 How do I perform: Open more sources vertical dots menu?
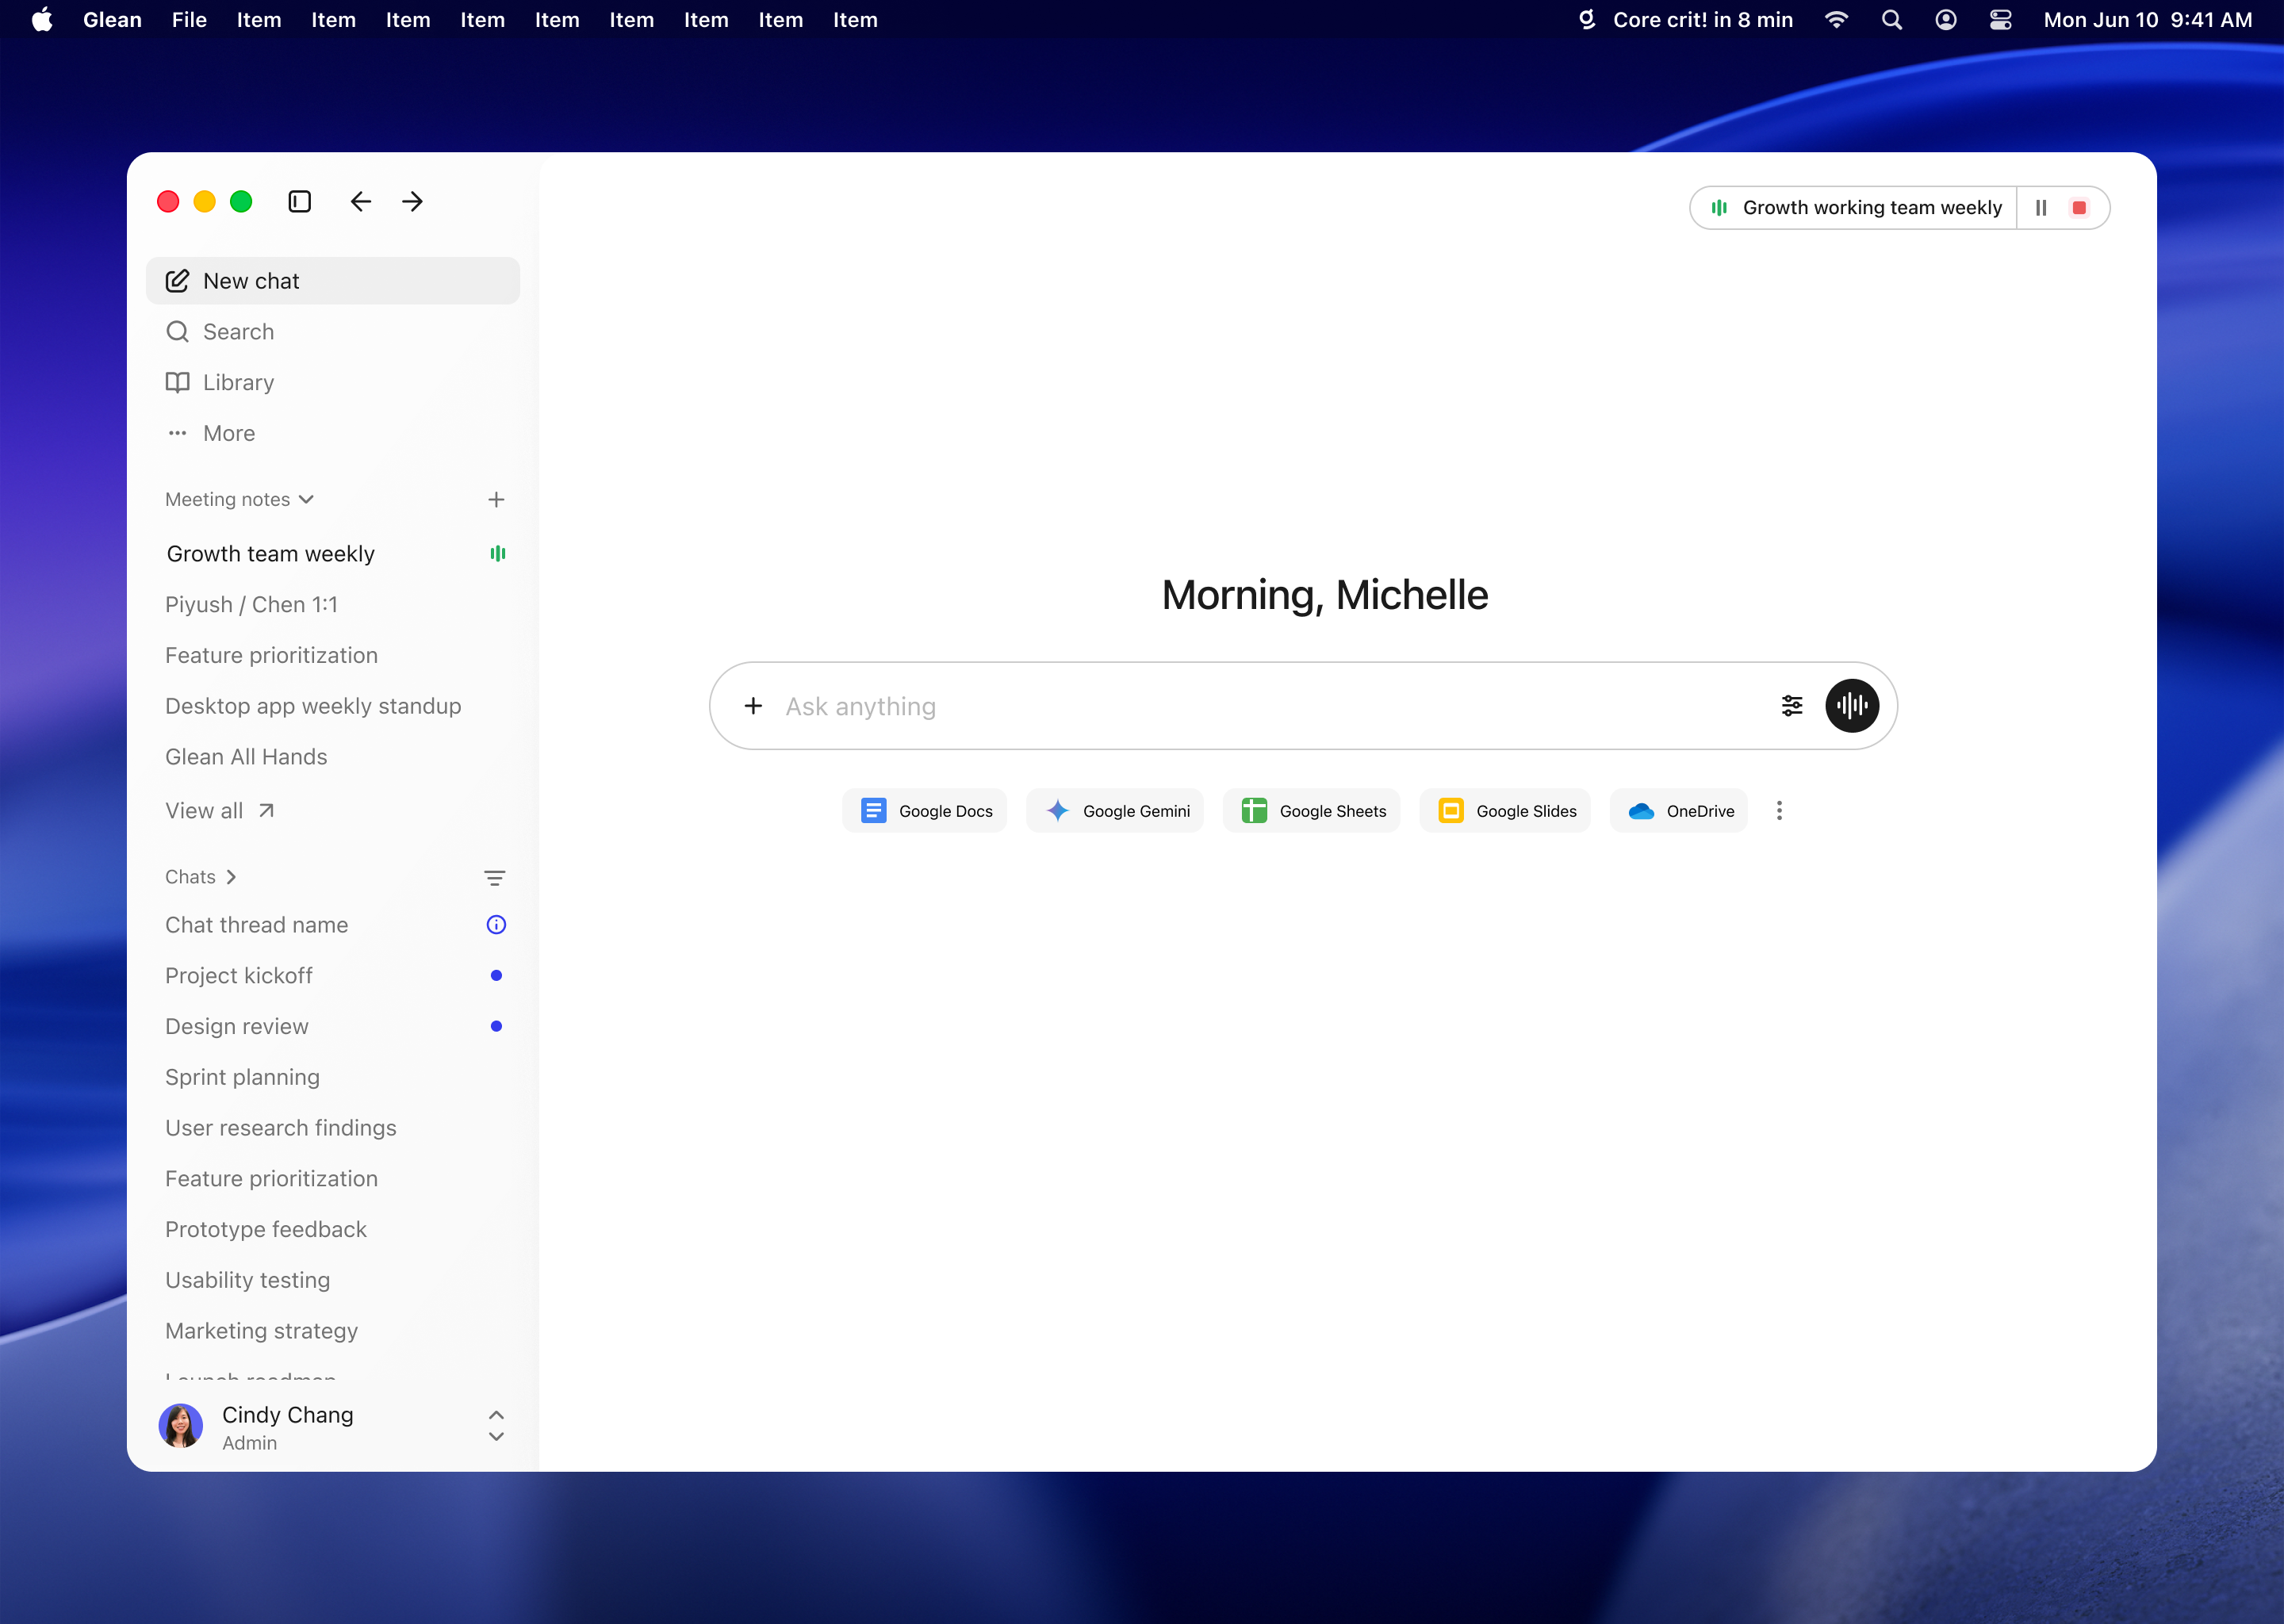click(1779, 811)
